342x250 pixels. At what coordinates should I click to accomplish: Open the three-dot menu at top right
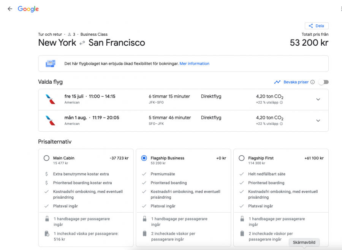341,9
